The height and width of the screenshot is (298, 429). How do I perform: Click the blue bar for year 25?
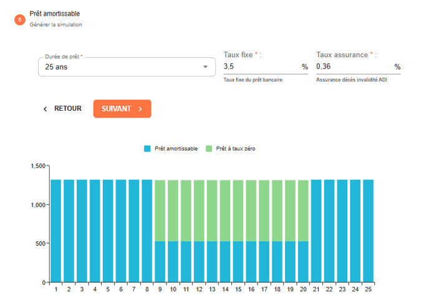point(368,230)
